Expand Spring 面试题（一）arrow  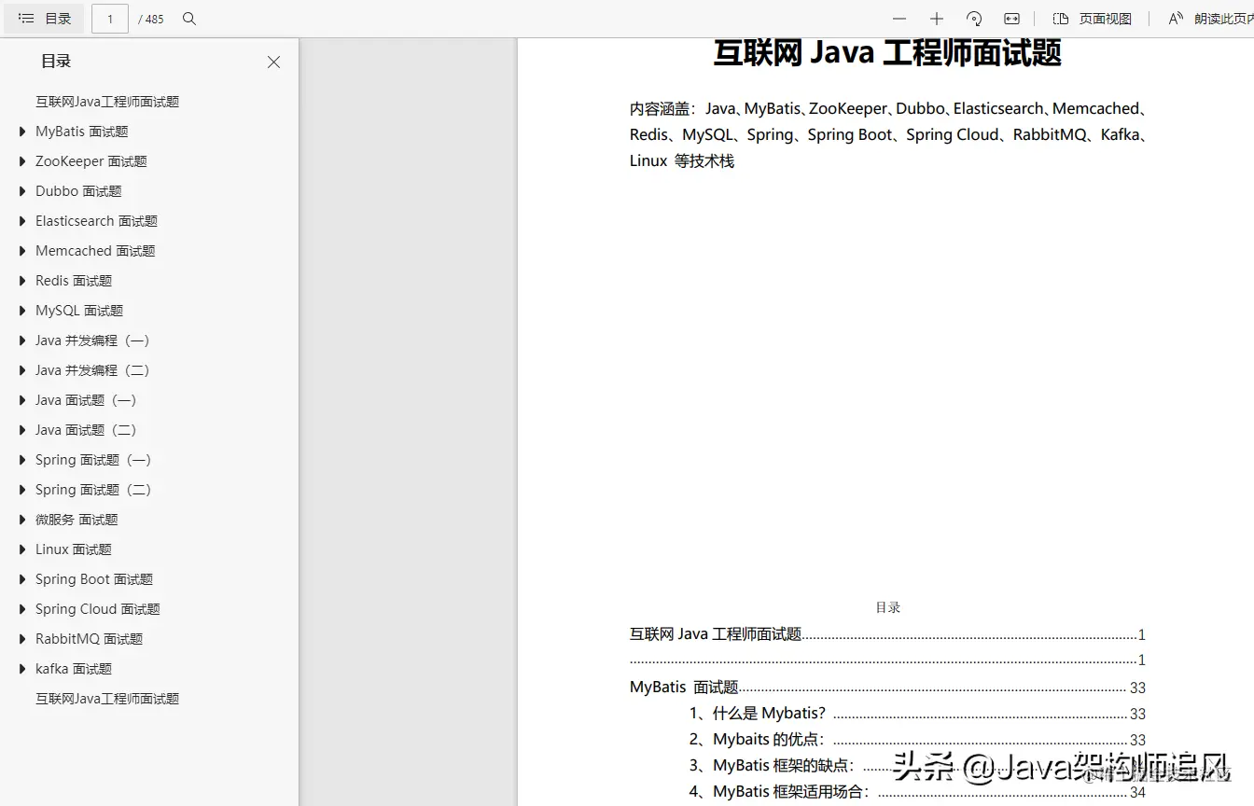(22, 460)
